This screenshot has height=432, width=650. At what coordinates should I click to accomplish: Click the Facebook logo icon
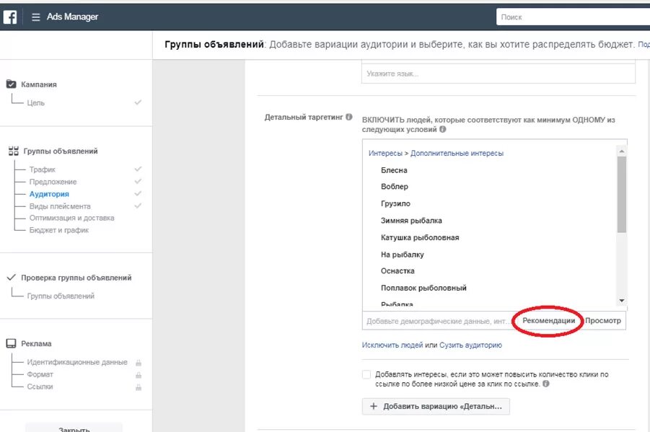tap(10, 17)
